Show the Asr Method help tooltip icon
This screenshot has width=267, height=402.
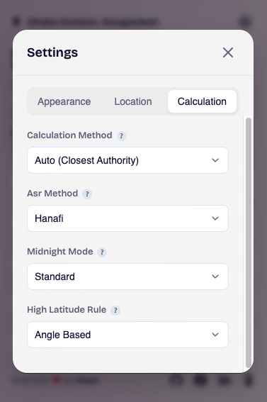[x=87, y=194]
